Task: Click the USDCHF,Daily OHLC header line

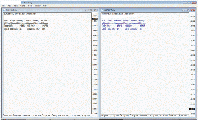Action: (x=118, y=14)
